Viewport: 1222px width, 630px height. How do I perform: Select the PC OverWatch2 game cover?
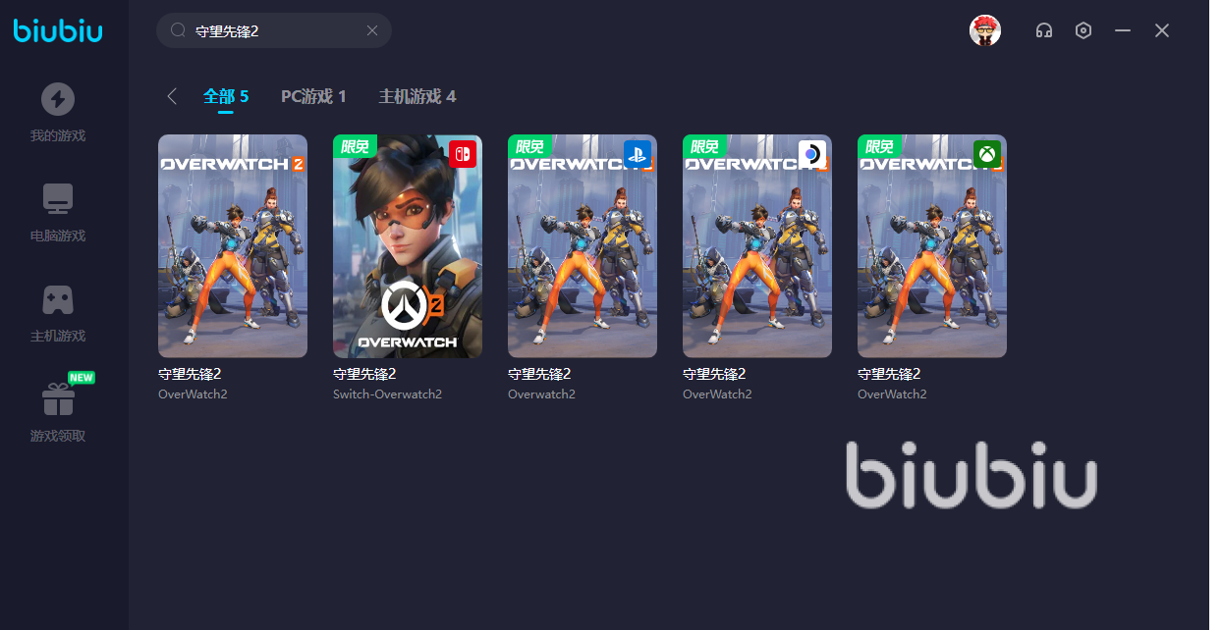pyautogui.click(x=233, y=246)
